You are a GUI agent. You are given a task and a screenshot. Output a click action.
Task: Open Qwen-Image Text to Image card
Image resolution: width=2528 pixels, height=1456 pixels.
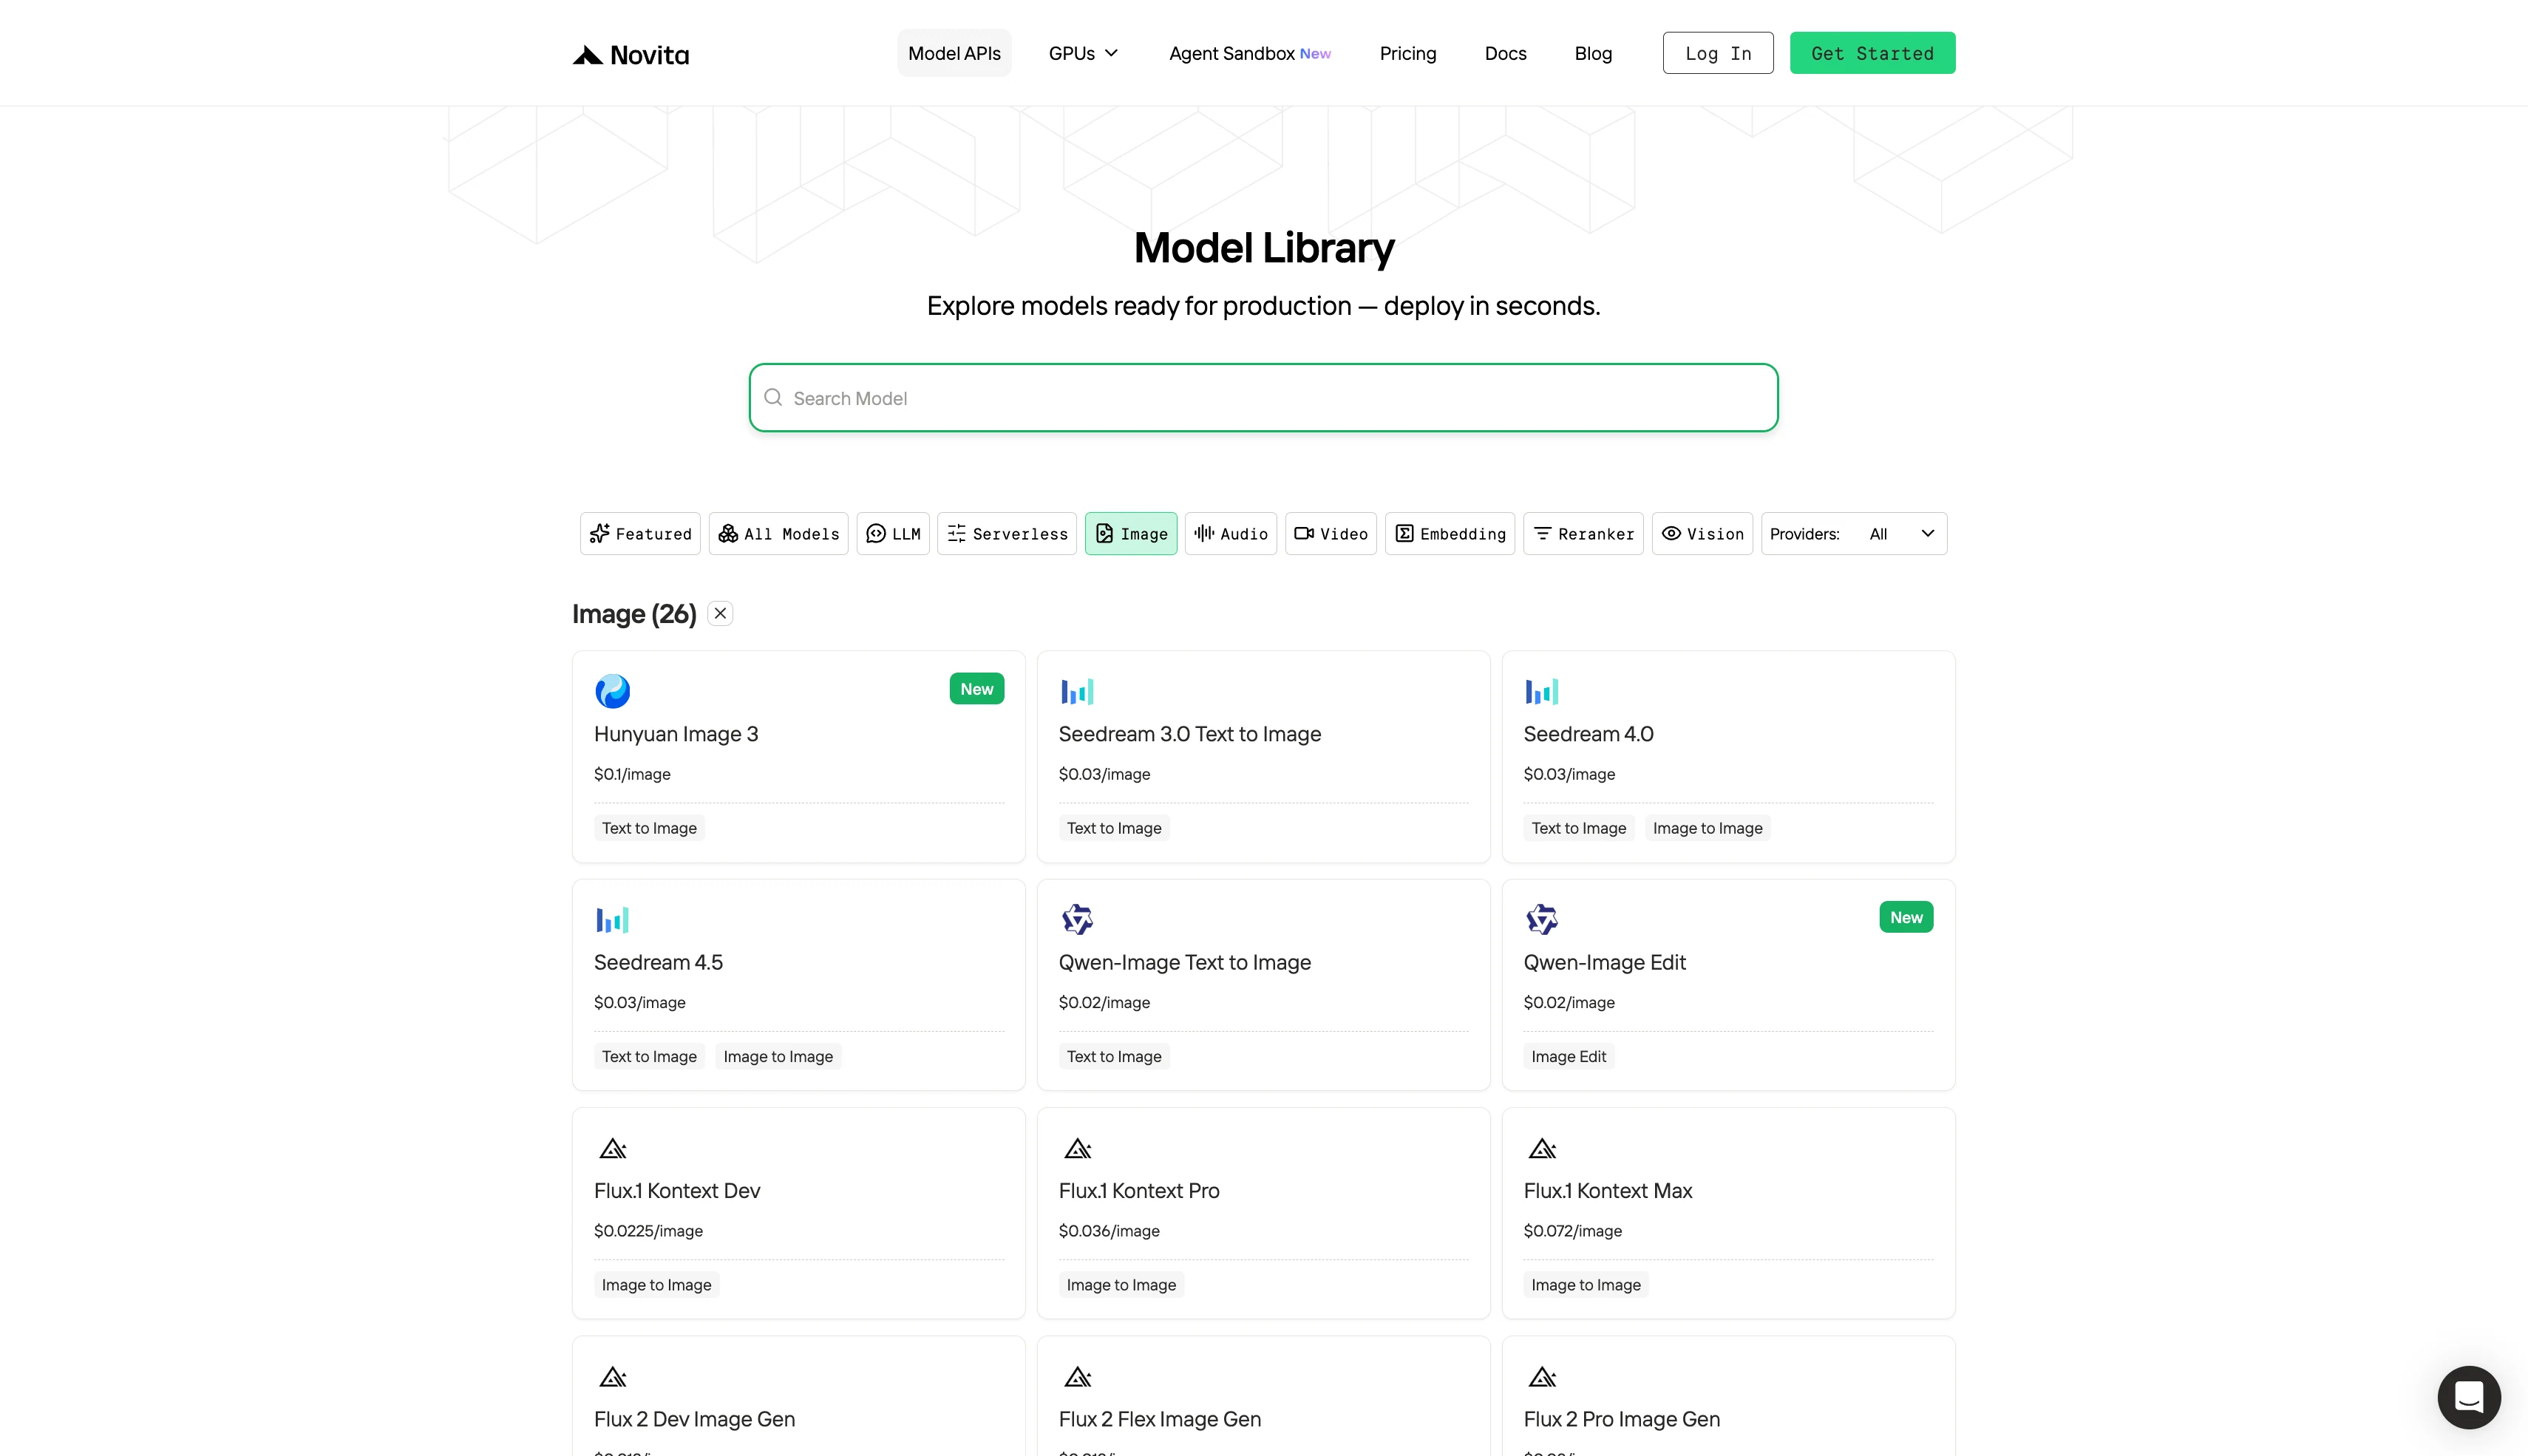pos(1263,985)
